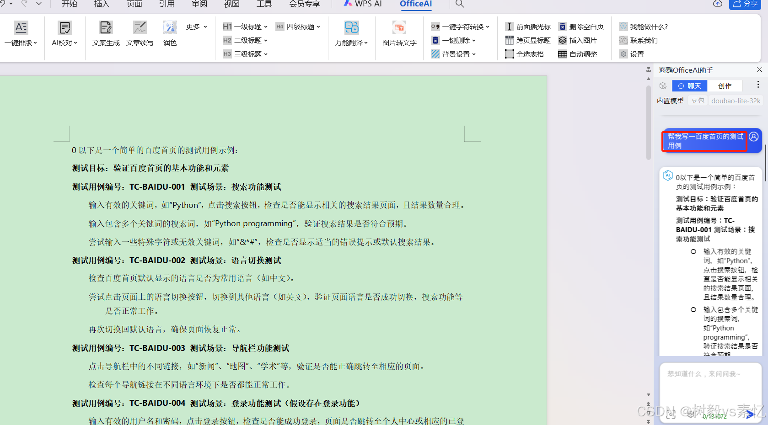Open the 更多 dropdown
Image resolution: width=768 pixels, height=425 pixels.
[x=197, y=27]
